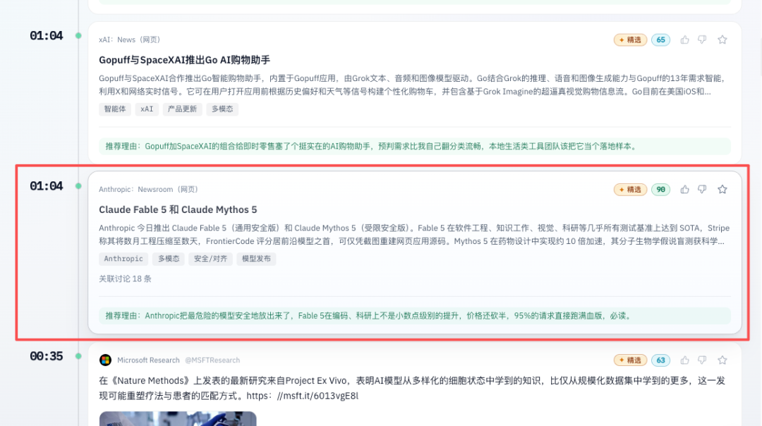The height and width of the screenshot is (426, 762).
Task: Click the Anthropic: Newsroom (网页) source label
Action: click(x=148, y=190)
